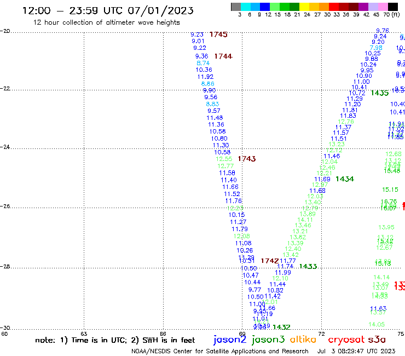Click the cryosat satellite legend label
The width and height of the screenshot is (405, 356).
[x=346, y=340]
